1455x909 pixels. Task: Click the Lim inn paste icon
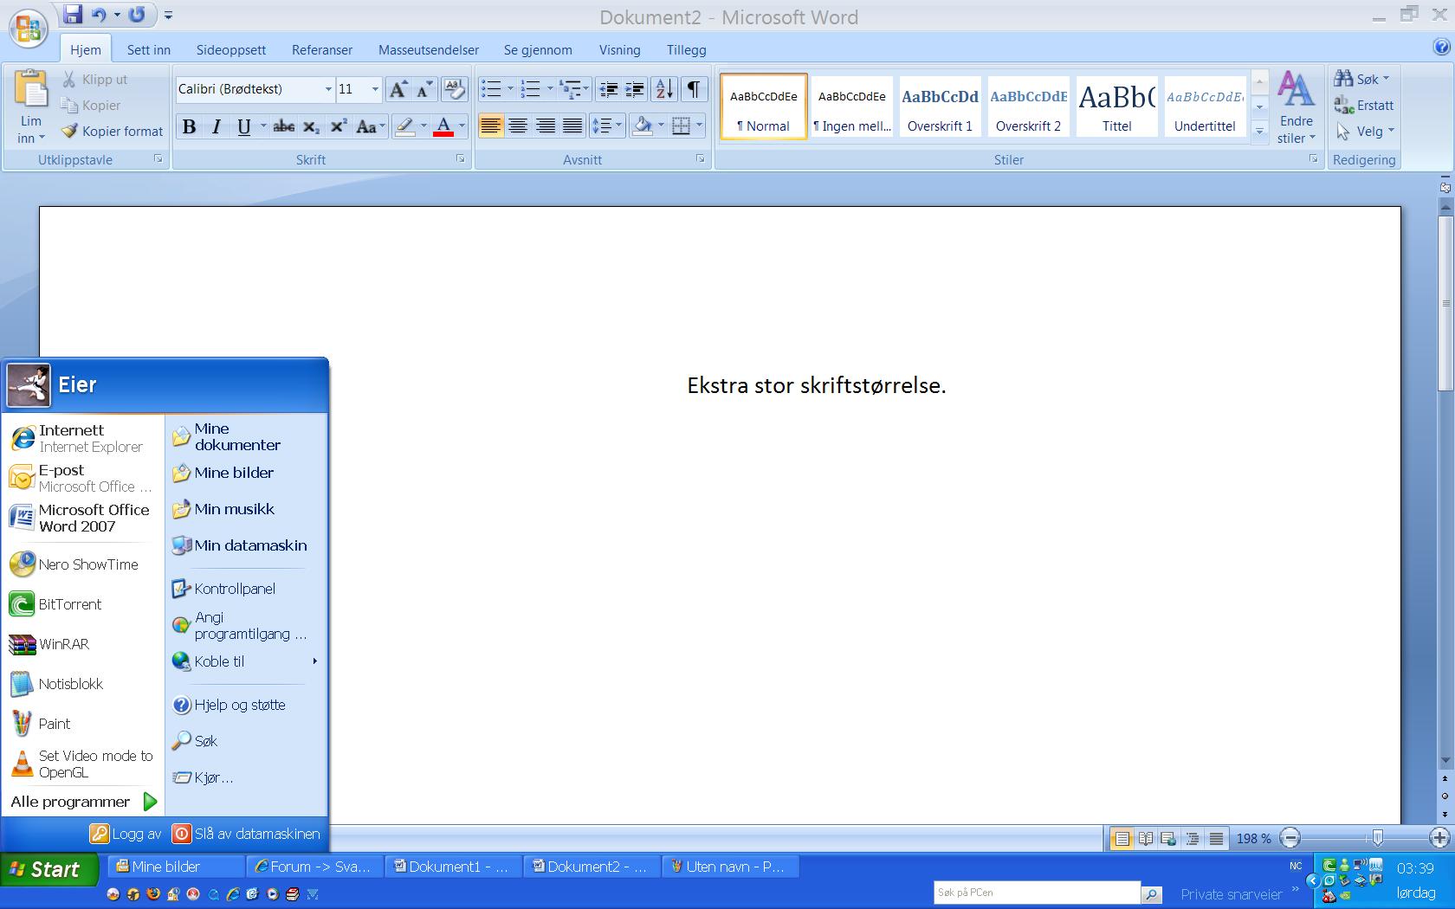[x=31, y=89]
